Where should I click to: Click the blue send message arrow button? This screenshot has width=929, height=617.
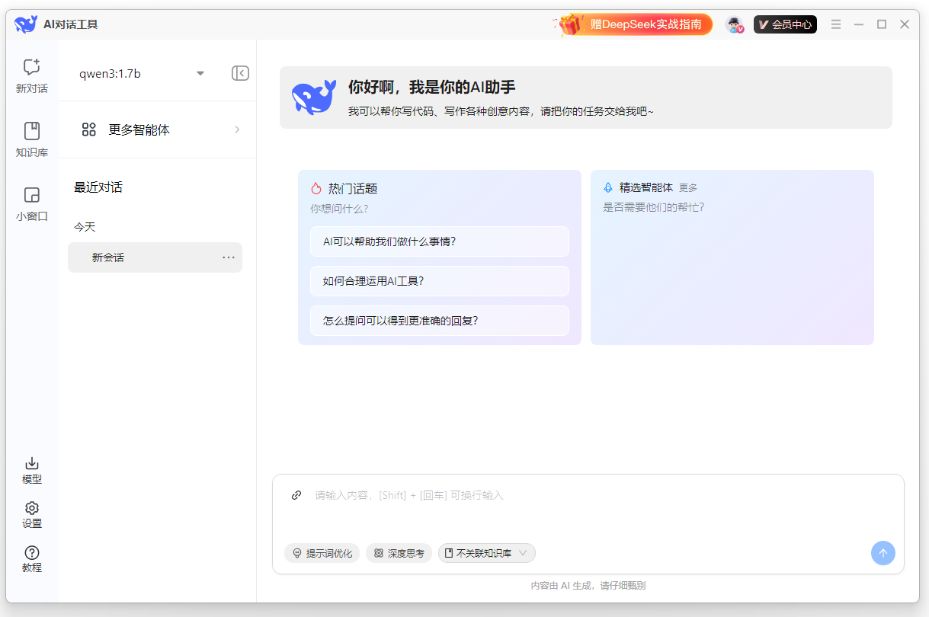(x=883, y=552)
